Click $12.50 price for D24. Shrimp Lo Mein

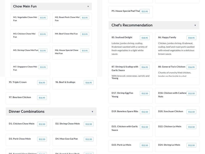click(x=191, y=145)
